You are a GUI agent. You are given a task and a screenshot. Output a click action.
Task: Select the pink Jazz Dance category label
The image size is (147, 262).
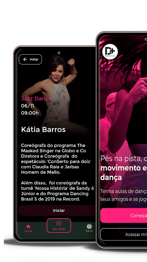[x=36, y=99]
